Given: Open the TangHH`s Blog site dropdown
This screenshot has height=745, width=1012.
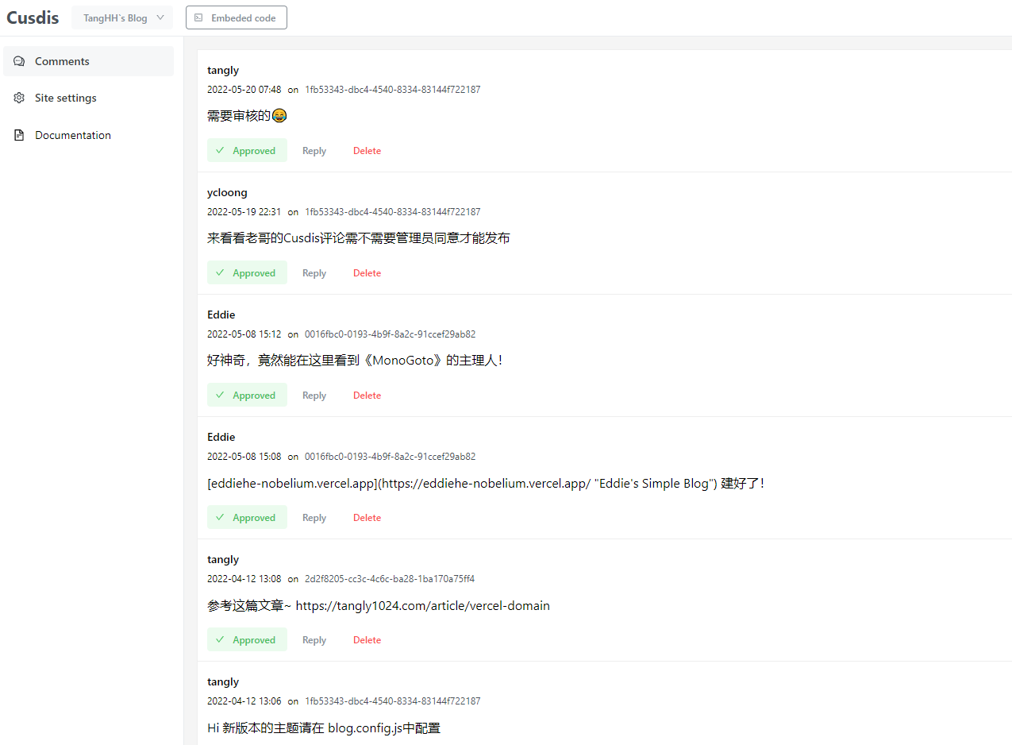Looking at the screenshot, I should click(122, 17).
